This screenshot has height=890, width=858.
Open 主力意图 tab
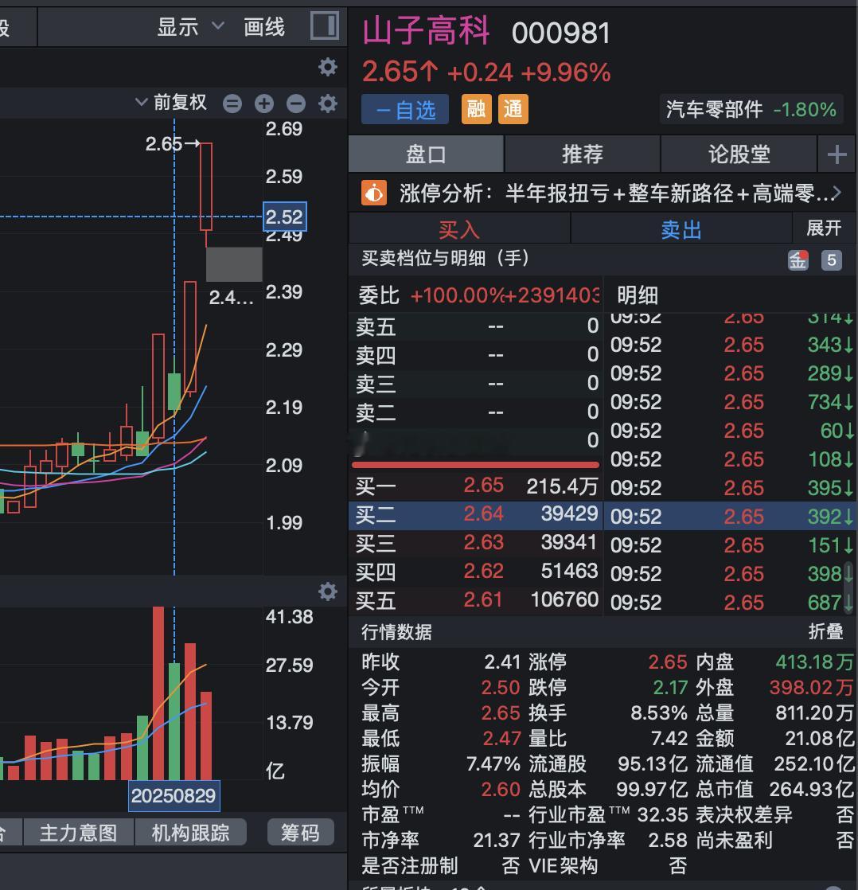tap(78, 833)
